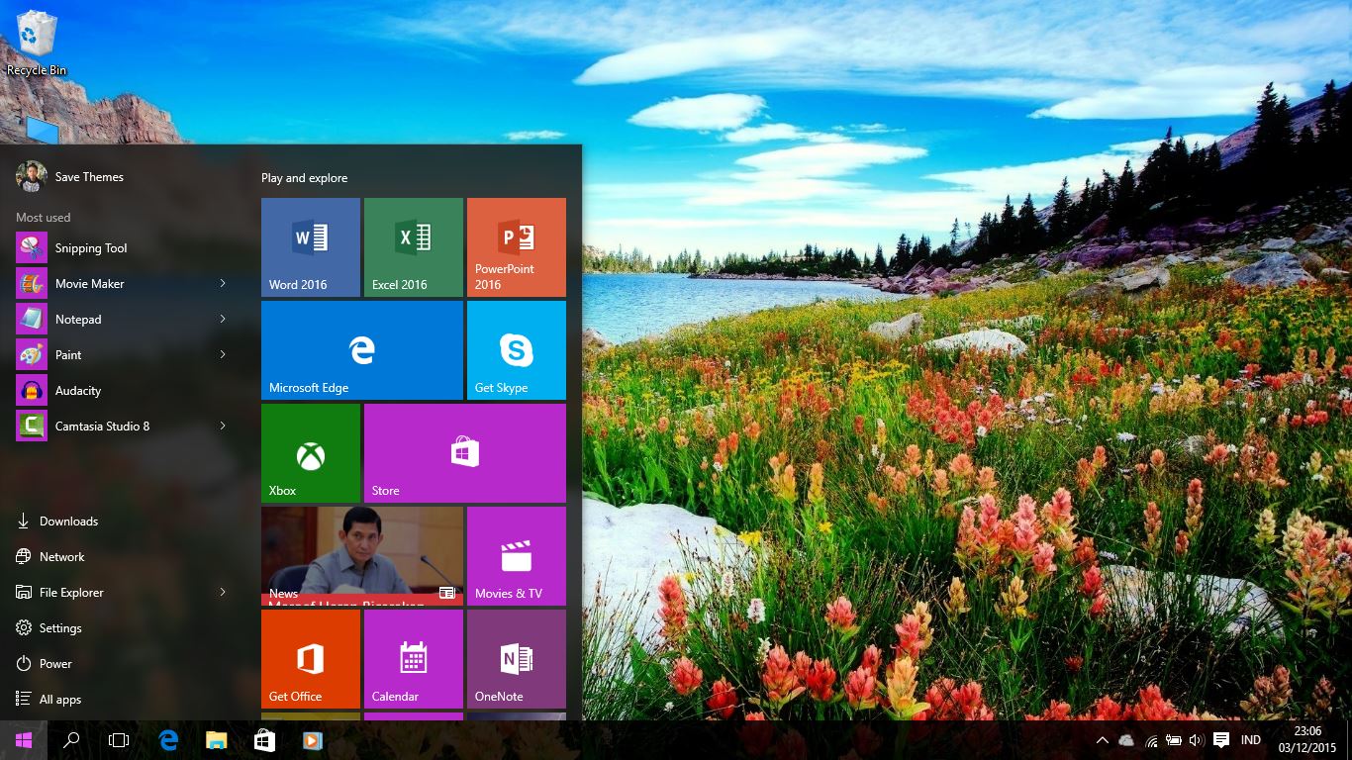Expand the File Explorer jump list arrow
The height and width of the screenshot is (760, 1352).
pyautogui.click(x=223, y=593)
